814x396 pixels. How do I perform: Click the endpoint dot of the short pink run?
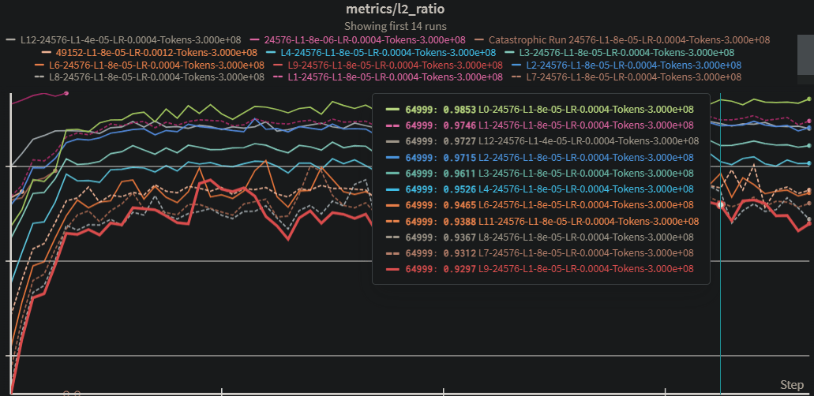click(66, 93)
